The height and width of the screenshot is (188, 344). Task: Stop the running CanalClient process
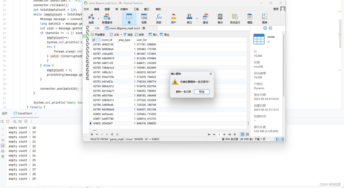8,121
